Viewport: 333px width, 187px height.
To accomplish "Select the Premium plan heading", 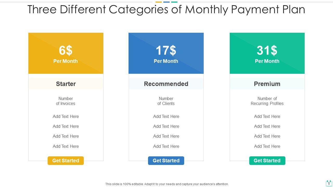I will (267, 84).
